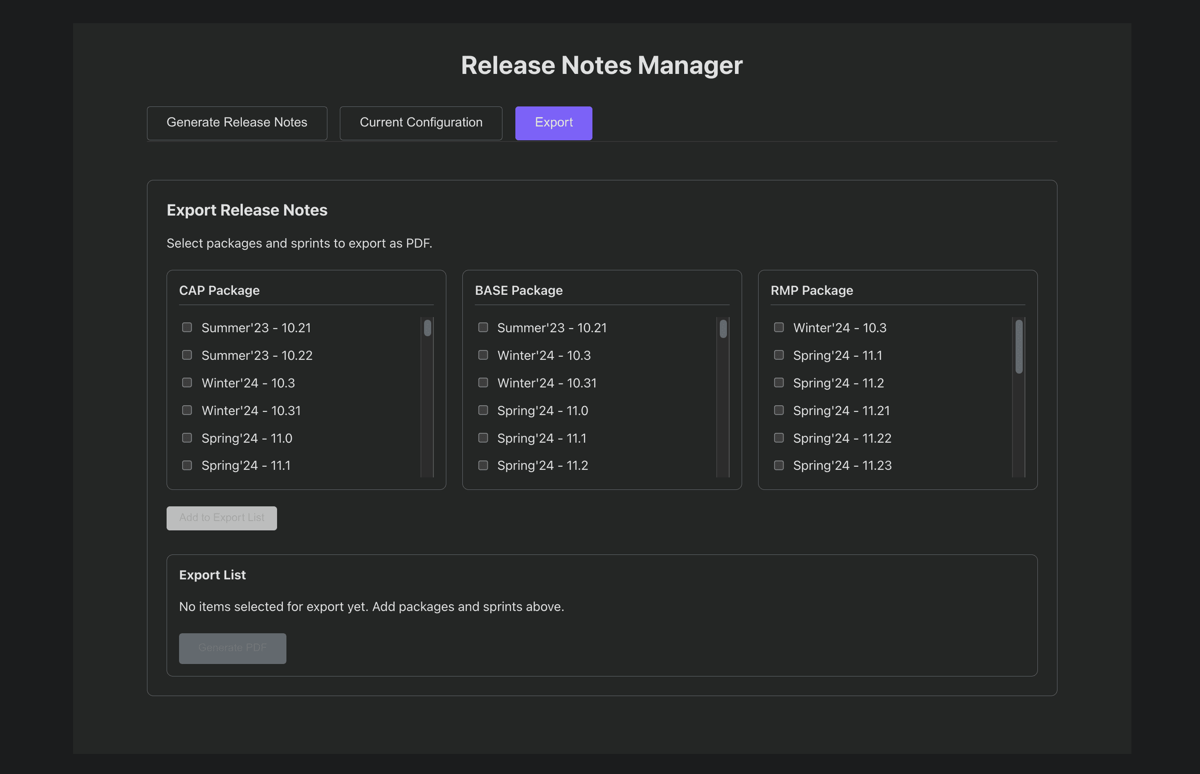Check Summer'23 - 10.22 in CAP Package
Screen dimensions: 1200x774
187,355
